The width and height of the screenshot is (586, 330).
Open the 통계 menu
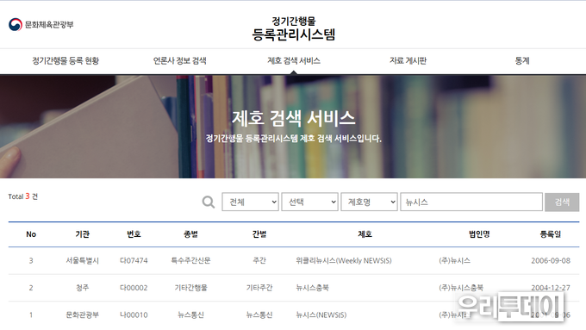pos(522,60)
